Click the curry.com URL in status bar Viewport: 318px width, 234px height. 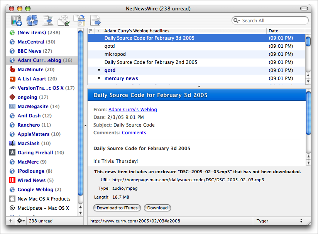[x=135, y=221]
